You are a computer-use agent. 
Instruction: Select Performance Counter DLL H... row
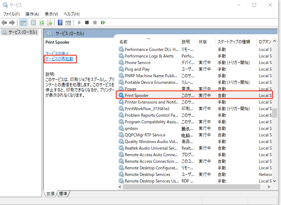click(x=195, y=50)
